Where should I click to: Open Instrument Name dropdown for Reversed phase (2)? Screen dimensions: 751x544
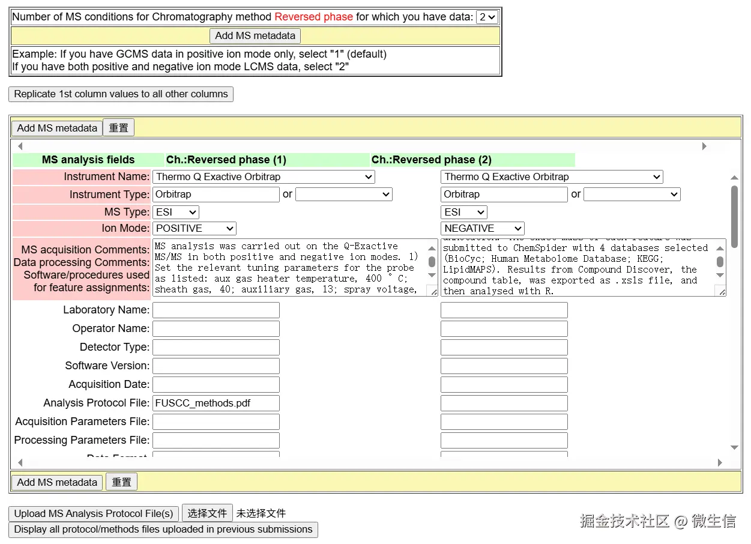pos(552,177)
